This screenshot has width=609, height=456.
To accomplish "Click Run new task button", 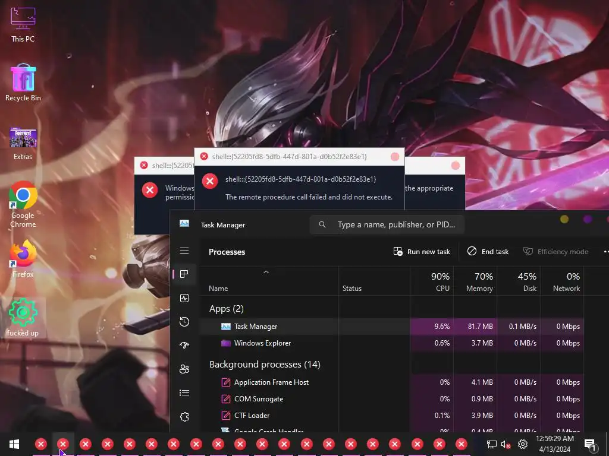I will (422, 252).
